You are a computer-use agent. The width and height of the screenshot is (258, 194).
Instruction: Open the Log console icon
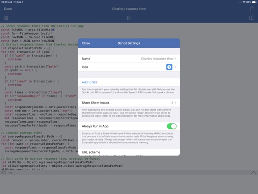coord(4,172)
